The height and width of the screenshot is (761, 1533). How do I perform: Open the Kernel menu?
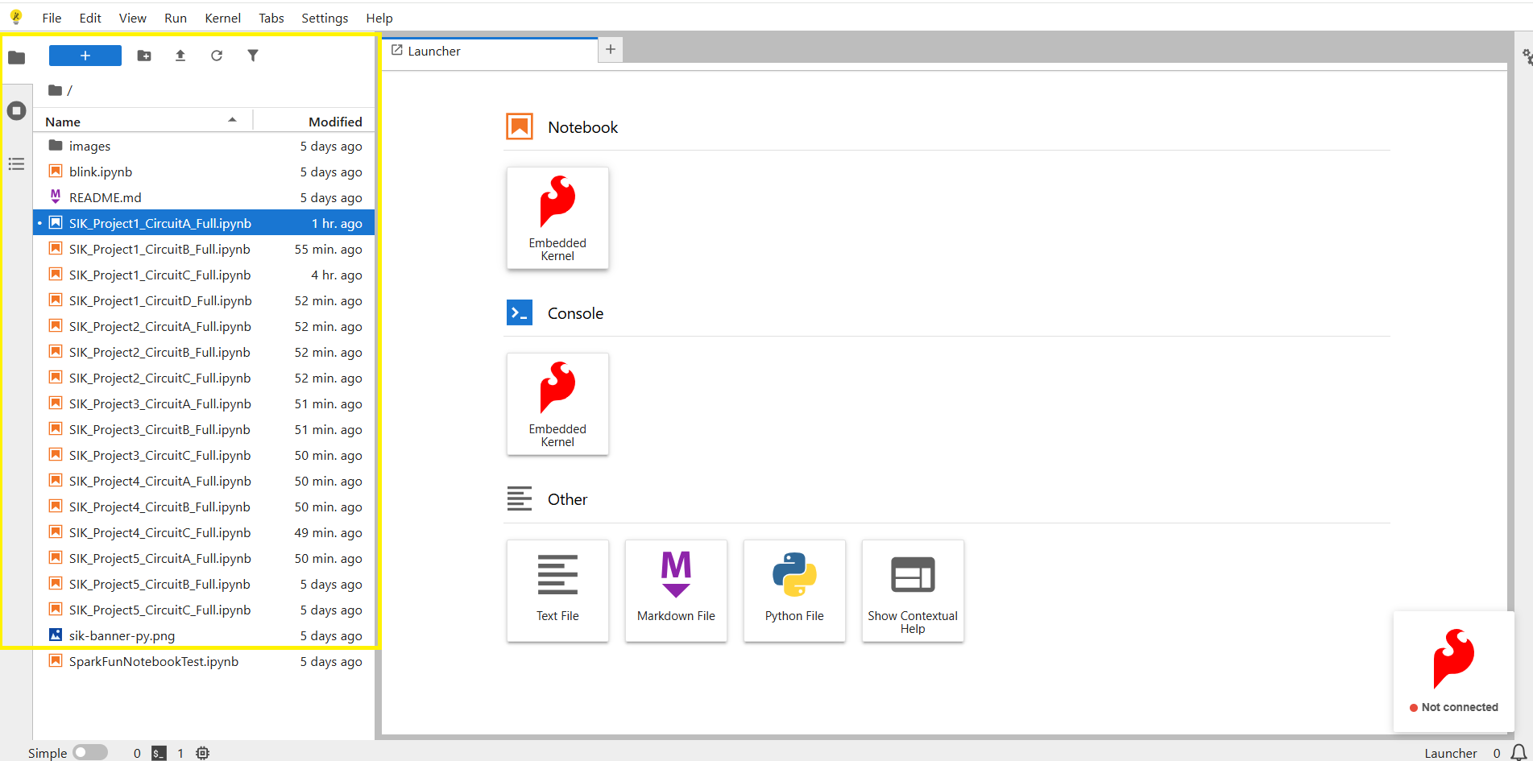[x=222, y=18]
